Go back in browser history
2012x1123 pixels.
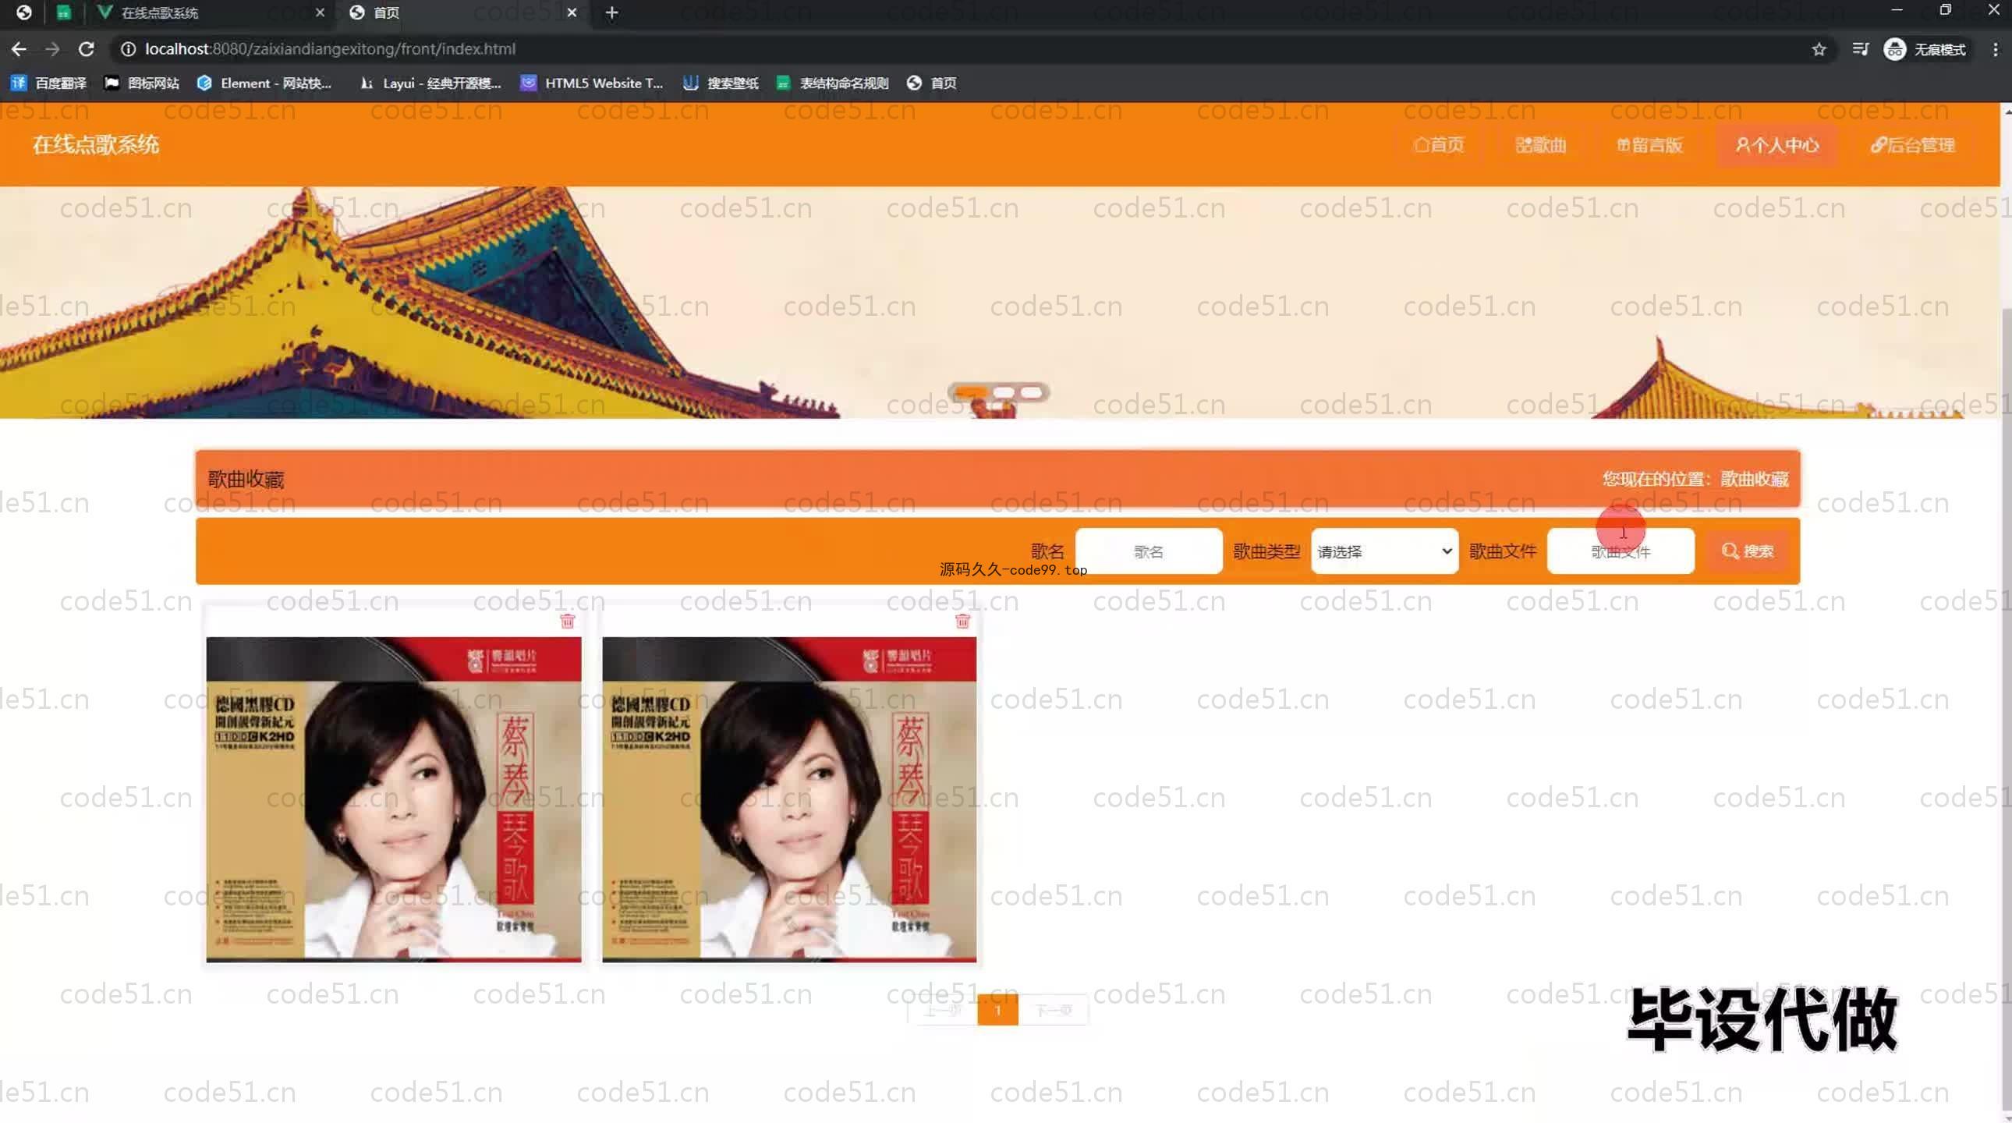19,49
